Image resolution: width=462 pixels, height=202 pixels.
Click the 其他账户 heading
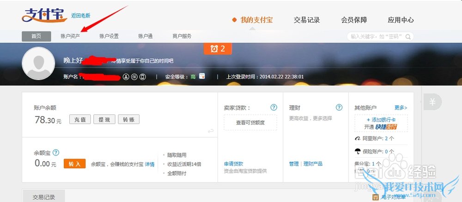(365, 108)
